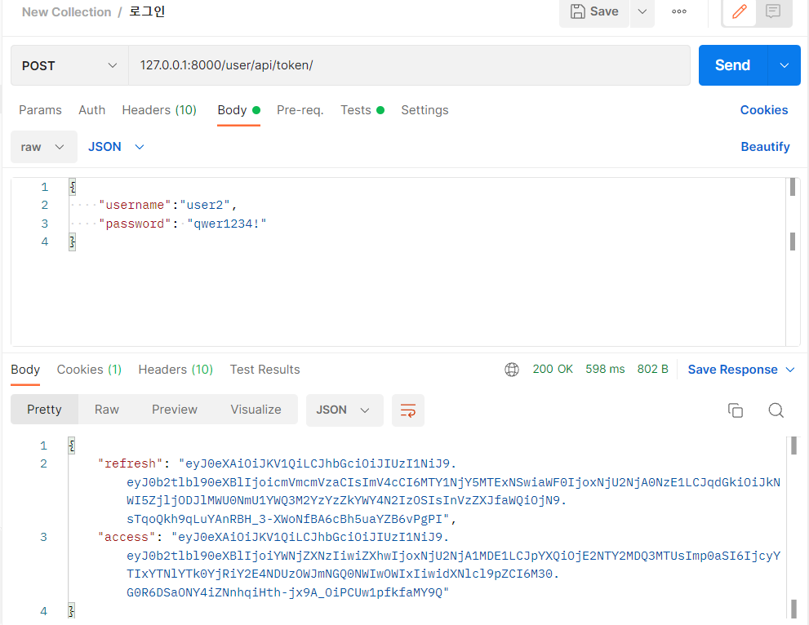
Task: Open the Pre-req. tab
Action: coord(300,110)
